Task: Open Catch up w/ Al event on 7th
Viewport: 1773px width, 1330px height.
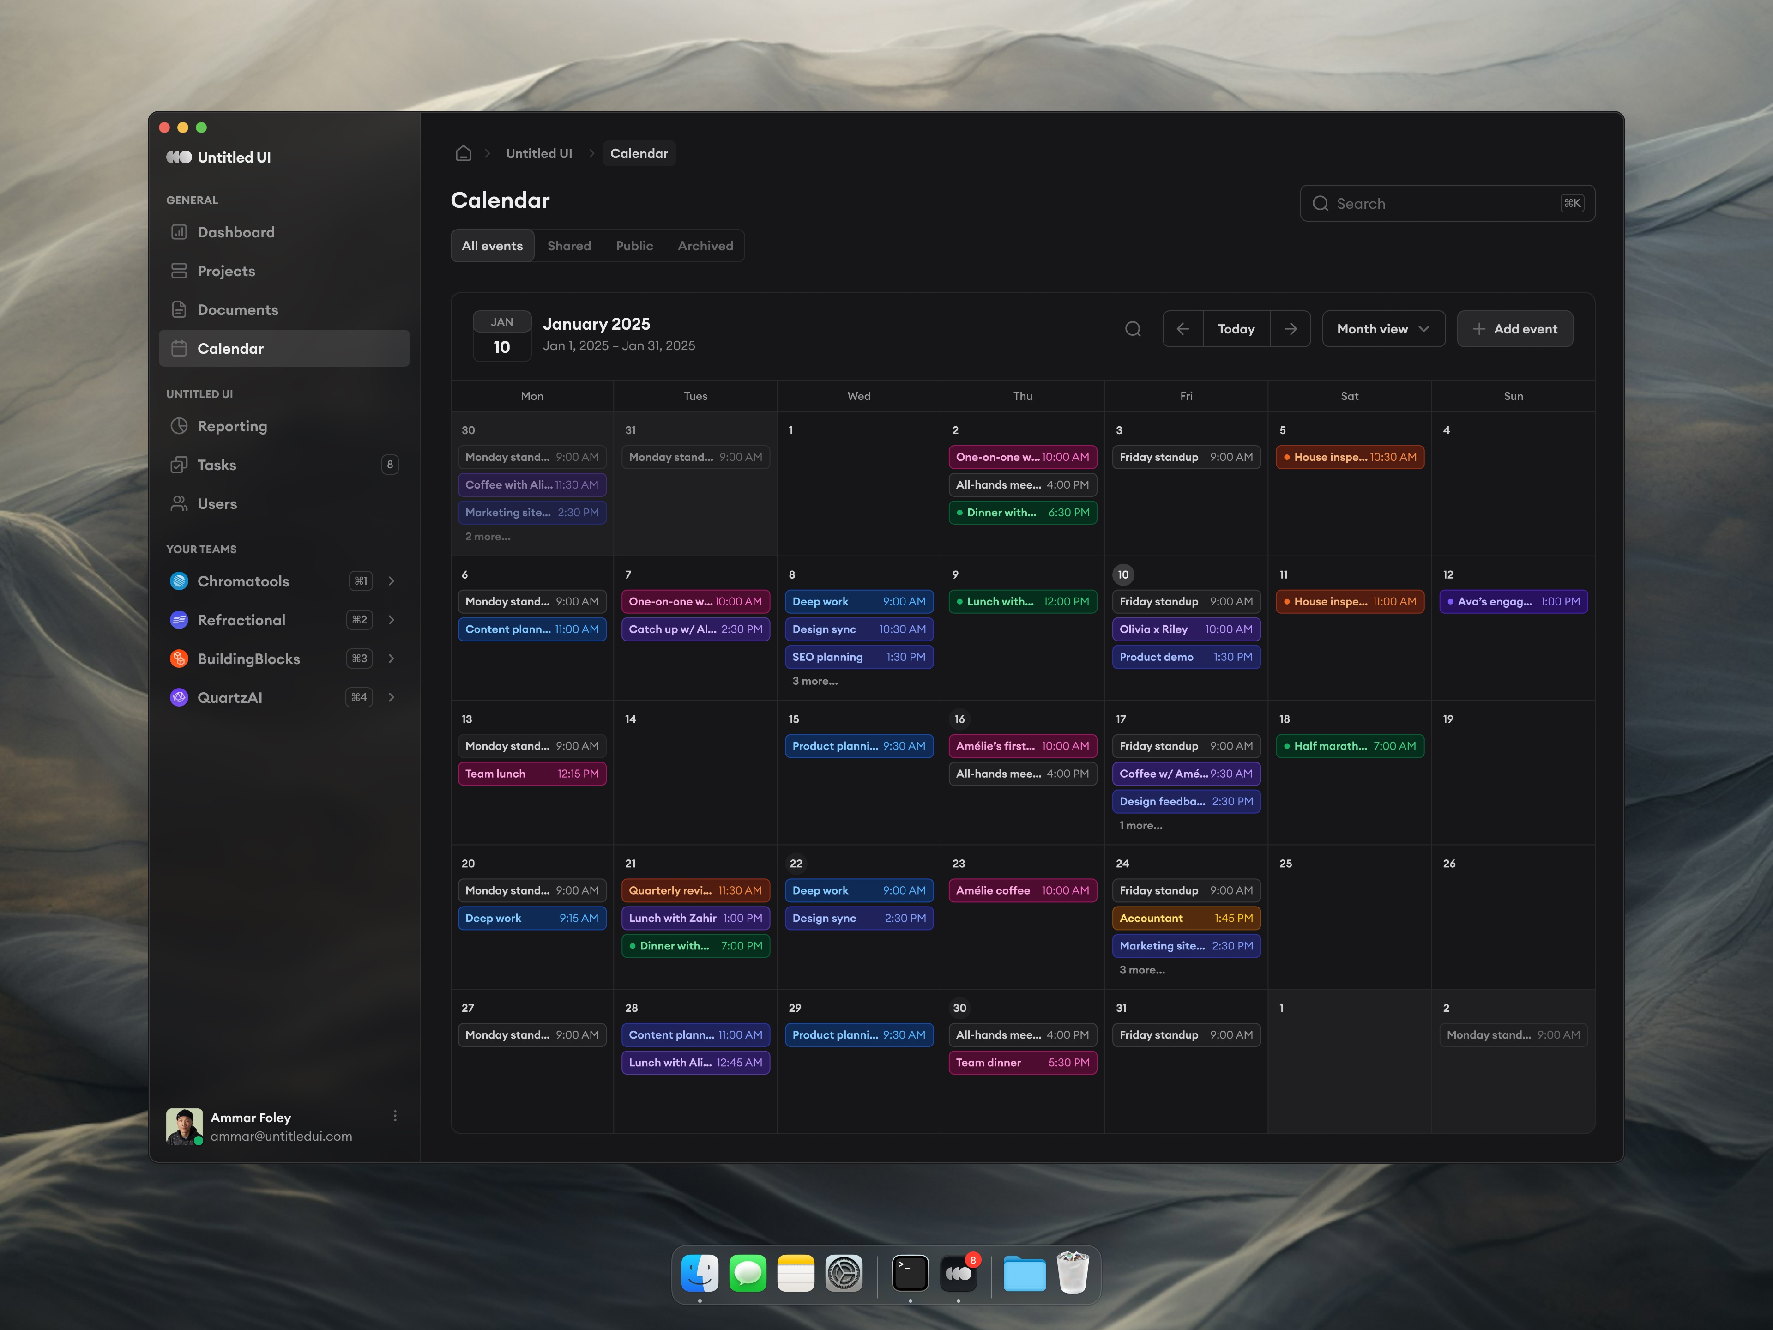Action: 696,629
